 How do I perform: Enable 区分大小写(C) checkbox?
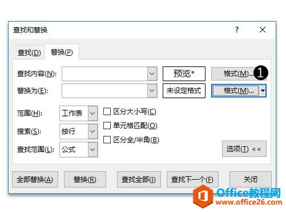click(107, 111)
